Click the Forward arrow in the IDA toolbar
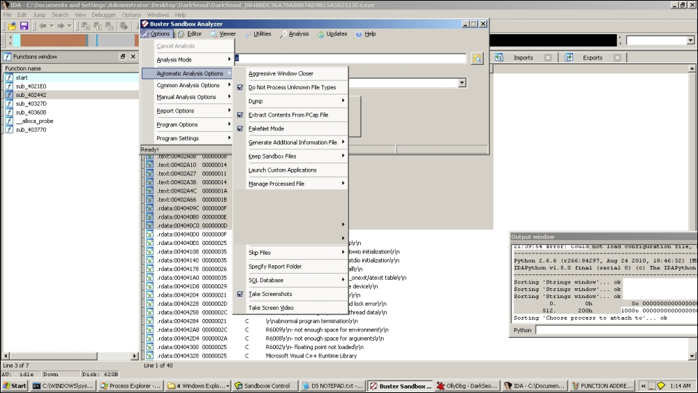Viewport: 698px width, 393px height. (61, 26)
